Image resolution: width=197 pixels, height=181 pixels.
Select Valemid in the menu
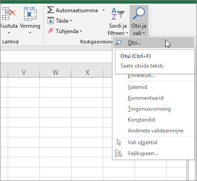[x=154, y=87]
